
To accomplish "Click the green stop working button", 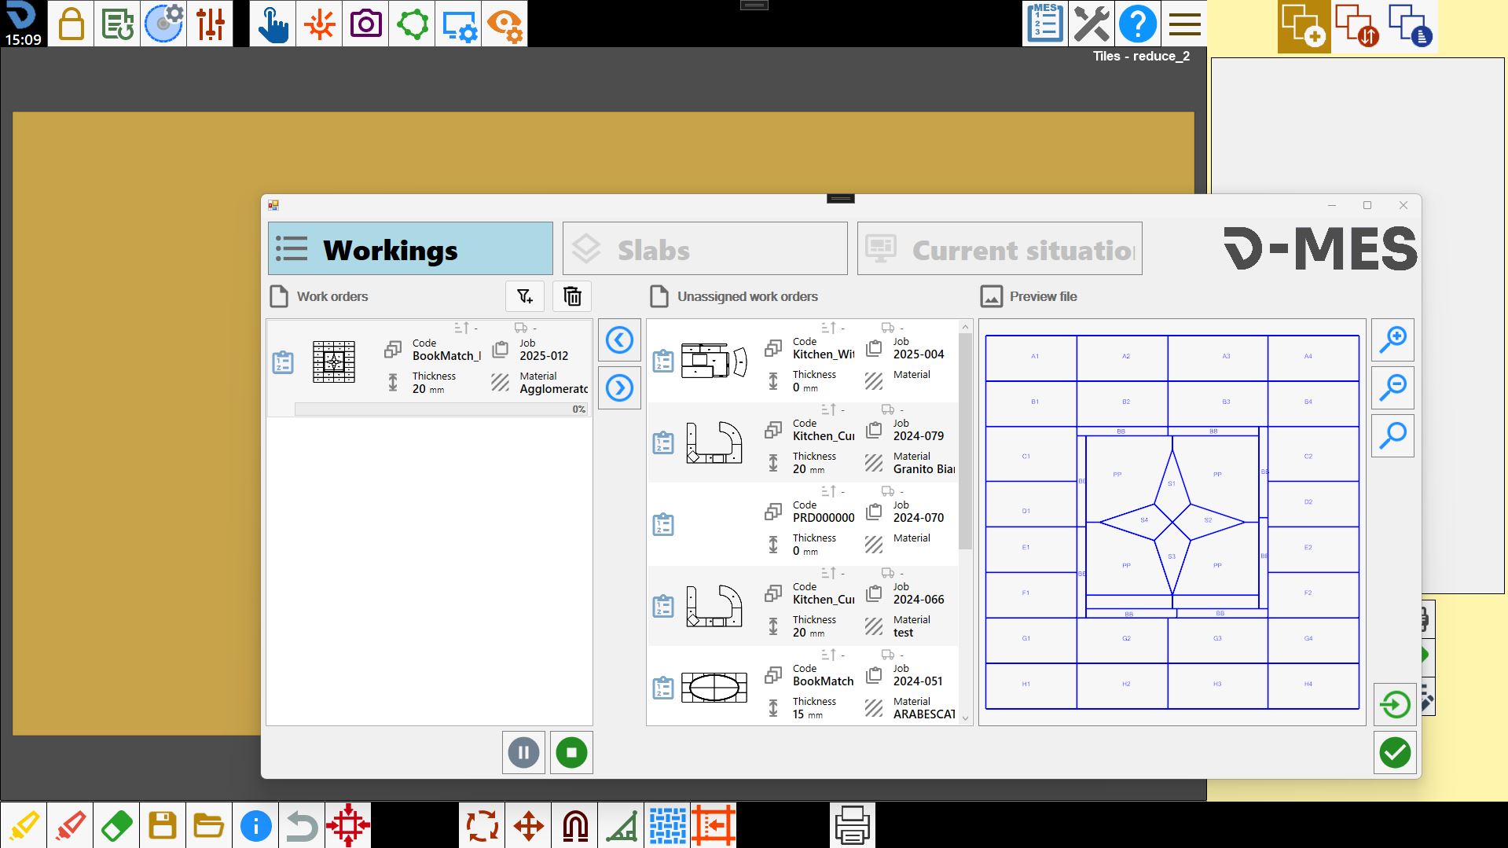I will pyautogui.click(x=571, y=753).
